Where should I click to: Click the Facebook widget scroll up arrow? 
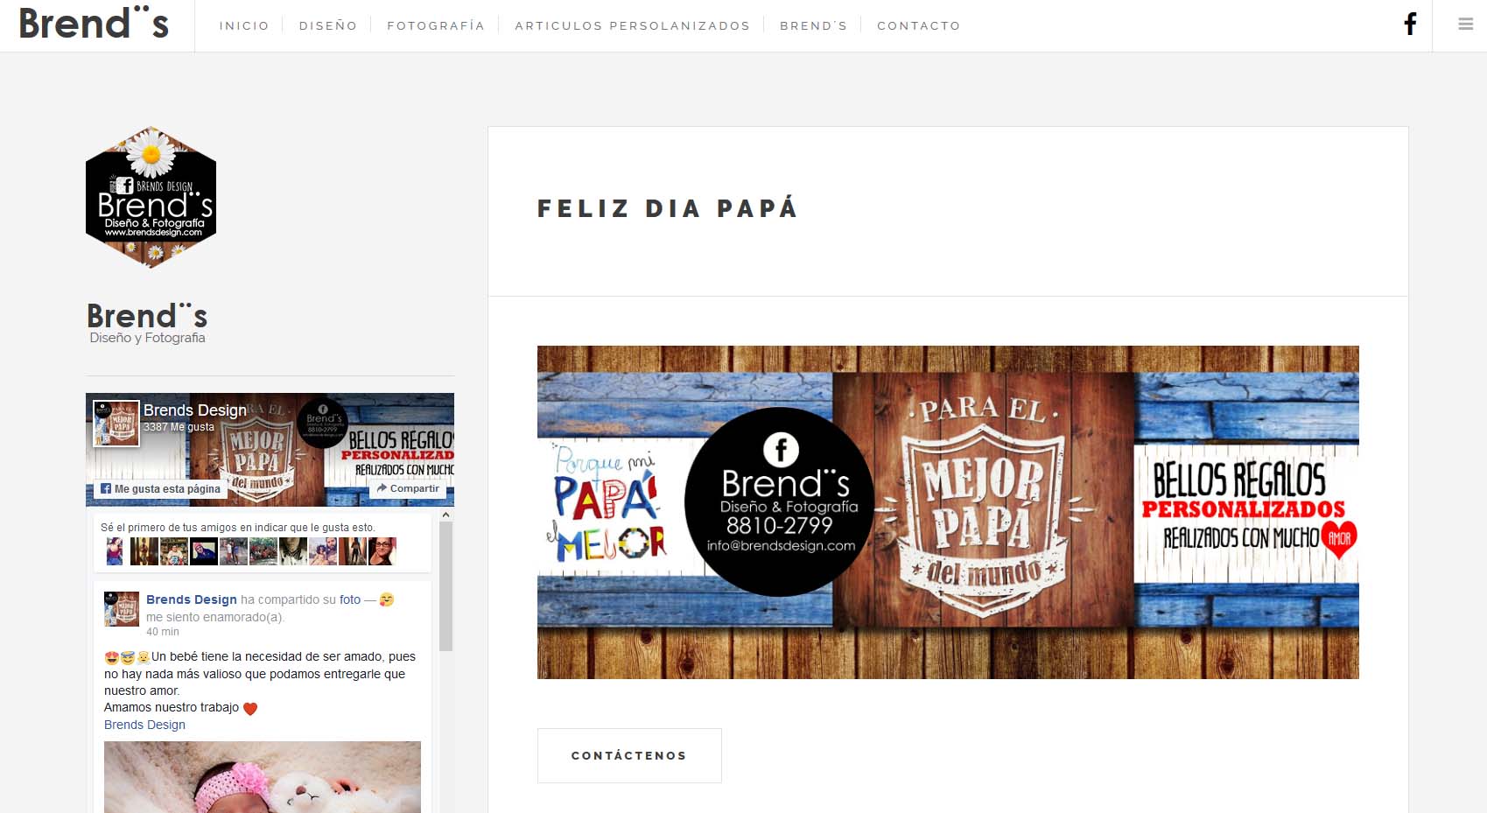click(445, 515)
